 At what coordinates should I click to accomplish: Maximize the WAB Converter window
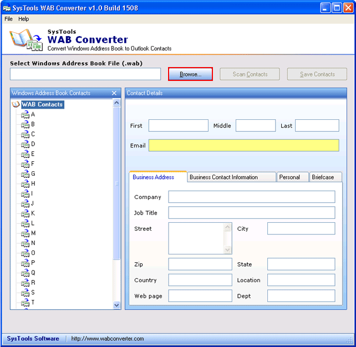pos(337,8)
